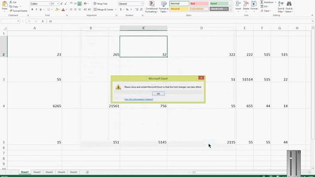The image size is (315, 177).
Task: Click the Insert Function fx icon
Action: click(x=43, y=21)
